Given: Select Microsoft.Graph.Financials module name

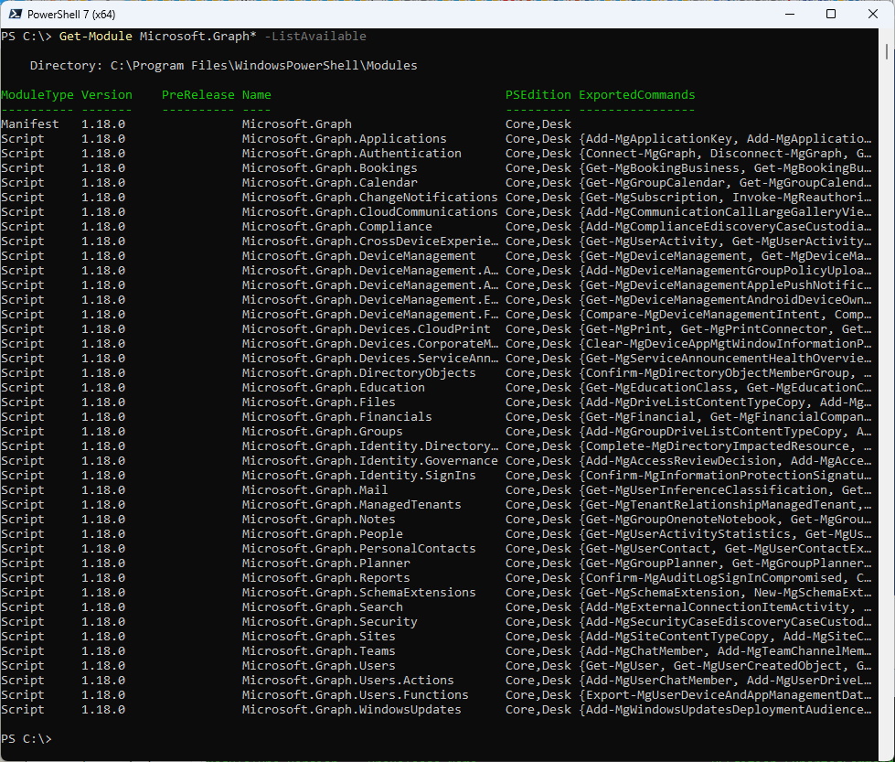Looking at the screenshot, I should 336,417.
